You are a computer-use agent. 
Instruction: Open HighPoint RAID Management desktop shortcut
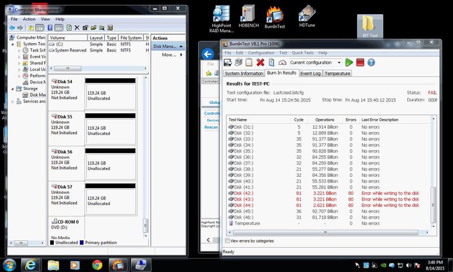pyautogui.click(x=221, y=19)
